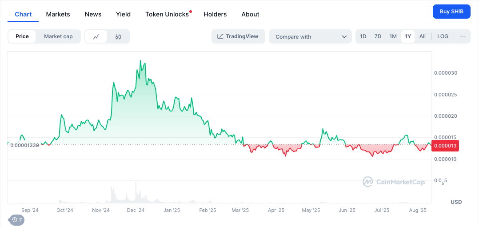
Task: Click the 0.000025 y-axis label
Action: (x=445, y=95)
